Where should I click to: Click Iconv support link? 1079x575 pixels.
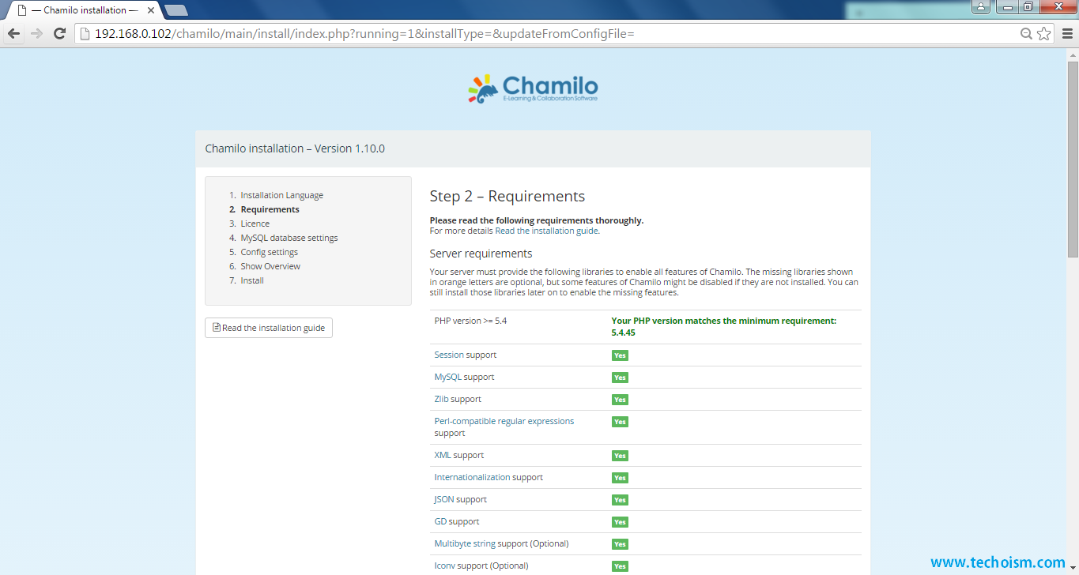(445, 566)
